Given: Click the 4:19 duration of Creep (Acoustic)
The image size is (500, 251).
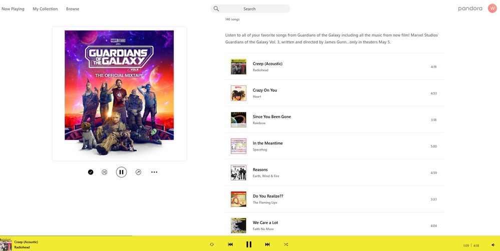Looking at the screenshot, I should pyautogui.click(x=433, y=67).
